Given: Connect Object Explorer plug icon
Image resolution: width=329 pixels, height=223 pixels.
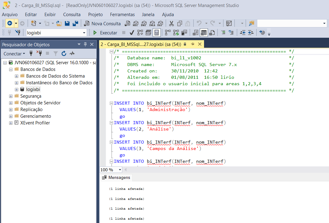Looking at the screenshot, I should click(x=31, y=54).
